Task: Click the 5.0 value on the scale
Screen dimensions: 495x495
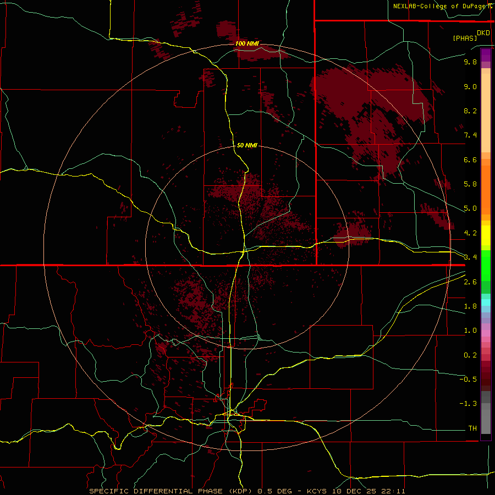Action: click(x=470, y=208)
